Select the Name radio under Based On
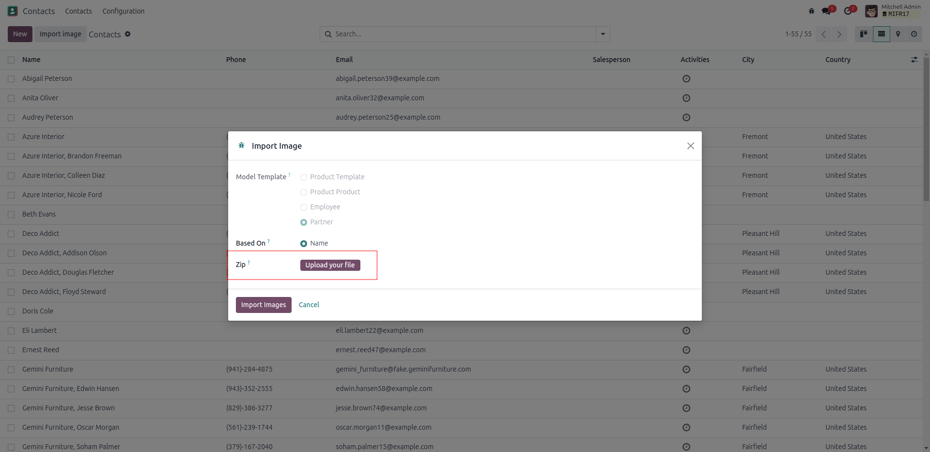 point(304,244)
